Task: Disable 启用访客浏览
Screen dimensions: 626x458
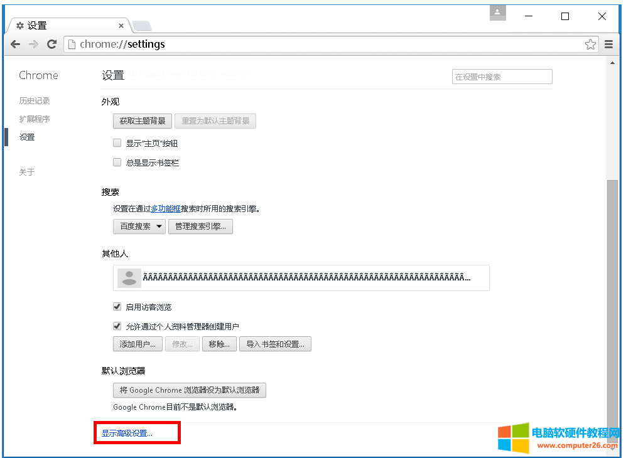Action: [117, 306]
